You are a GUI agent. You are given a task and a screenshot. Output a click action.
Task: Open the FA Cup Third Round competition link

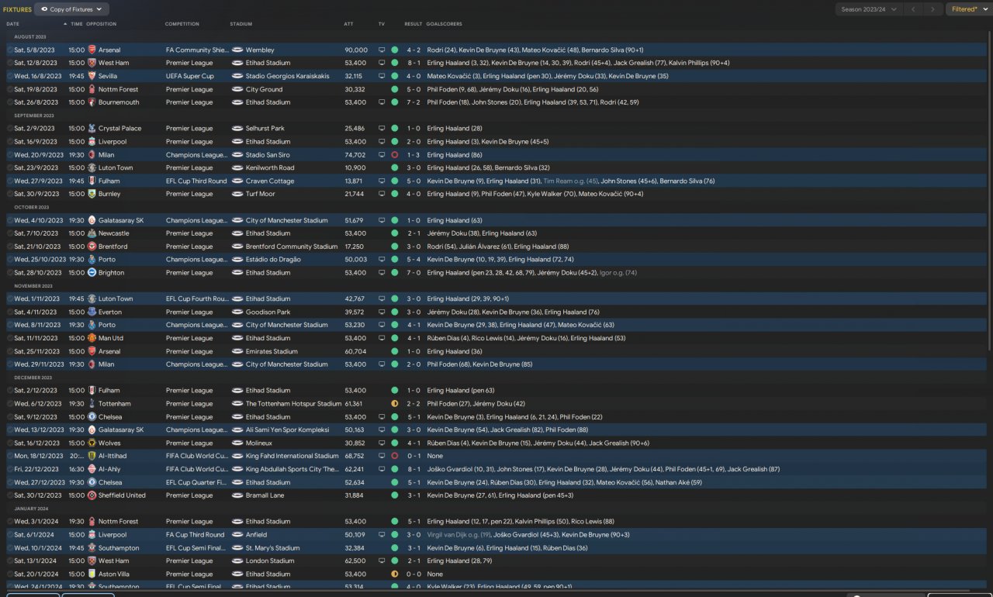(195, 535)
